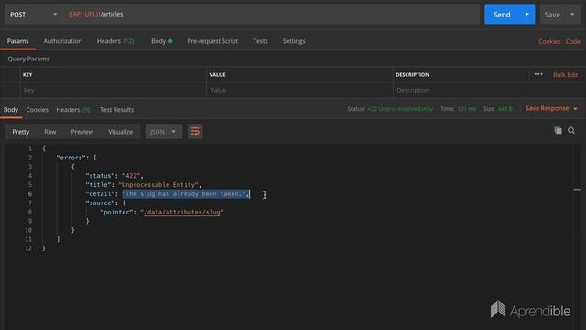Open the three-dots column options menu

point(538,74)
